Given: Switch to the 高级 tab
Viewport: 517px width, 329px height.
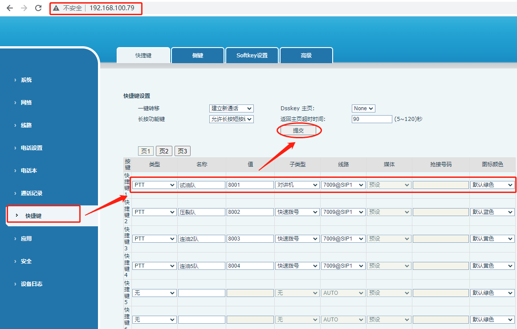Looking at the screenshot, I should click(x=306, y=56).
